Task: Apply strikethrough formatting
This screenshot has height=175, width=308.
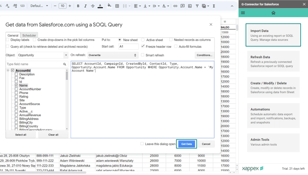Action: 93,6
